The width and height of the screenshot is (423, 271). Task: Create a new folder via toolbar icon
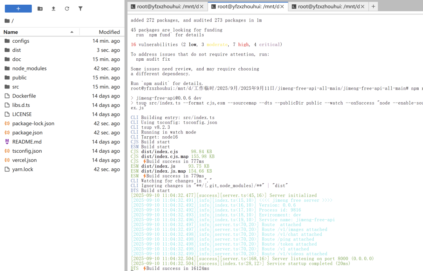pyautogui.click(x=40, y=8)
